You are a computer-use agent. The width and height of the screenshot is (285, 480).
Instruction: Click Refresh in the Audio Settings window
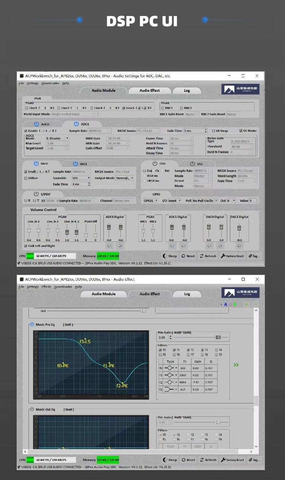pos(207,256)
